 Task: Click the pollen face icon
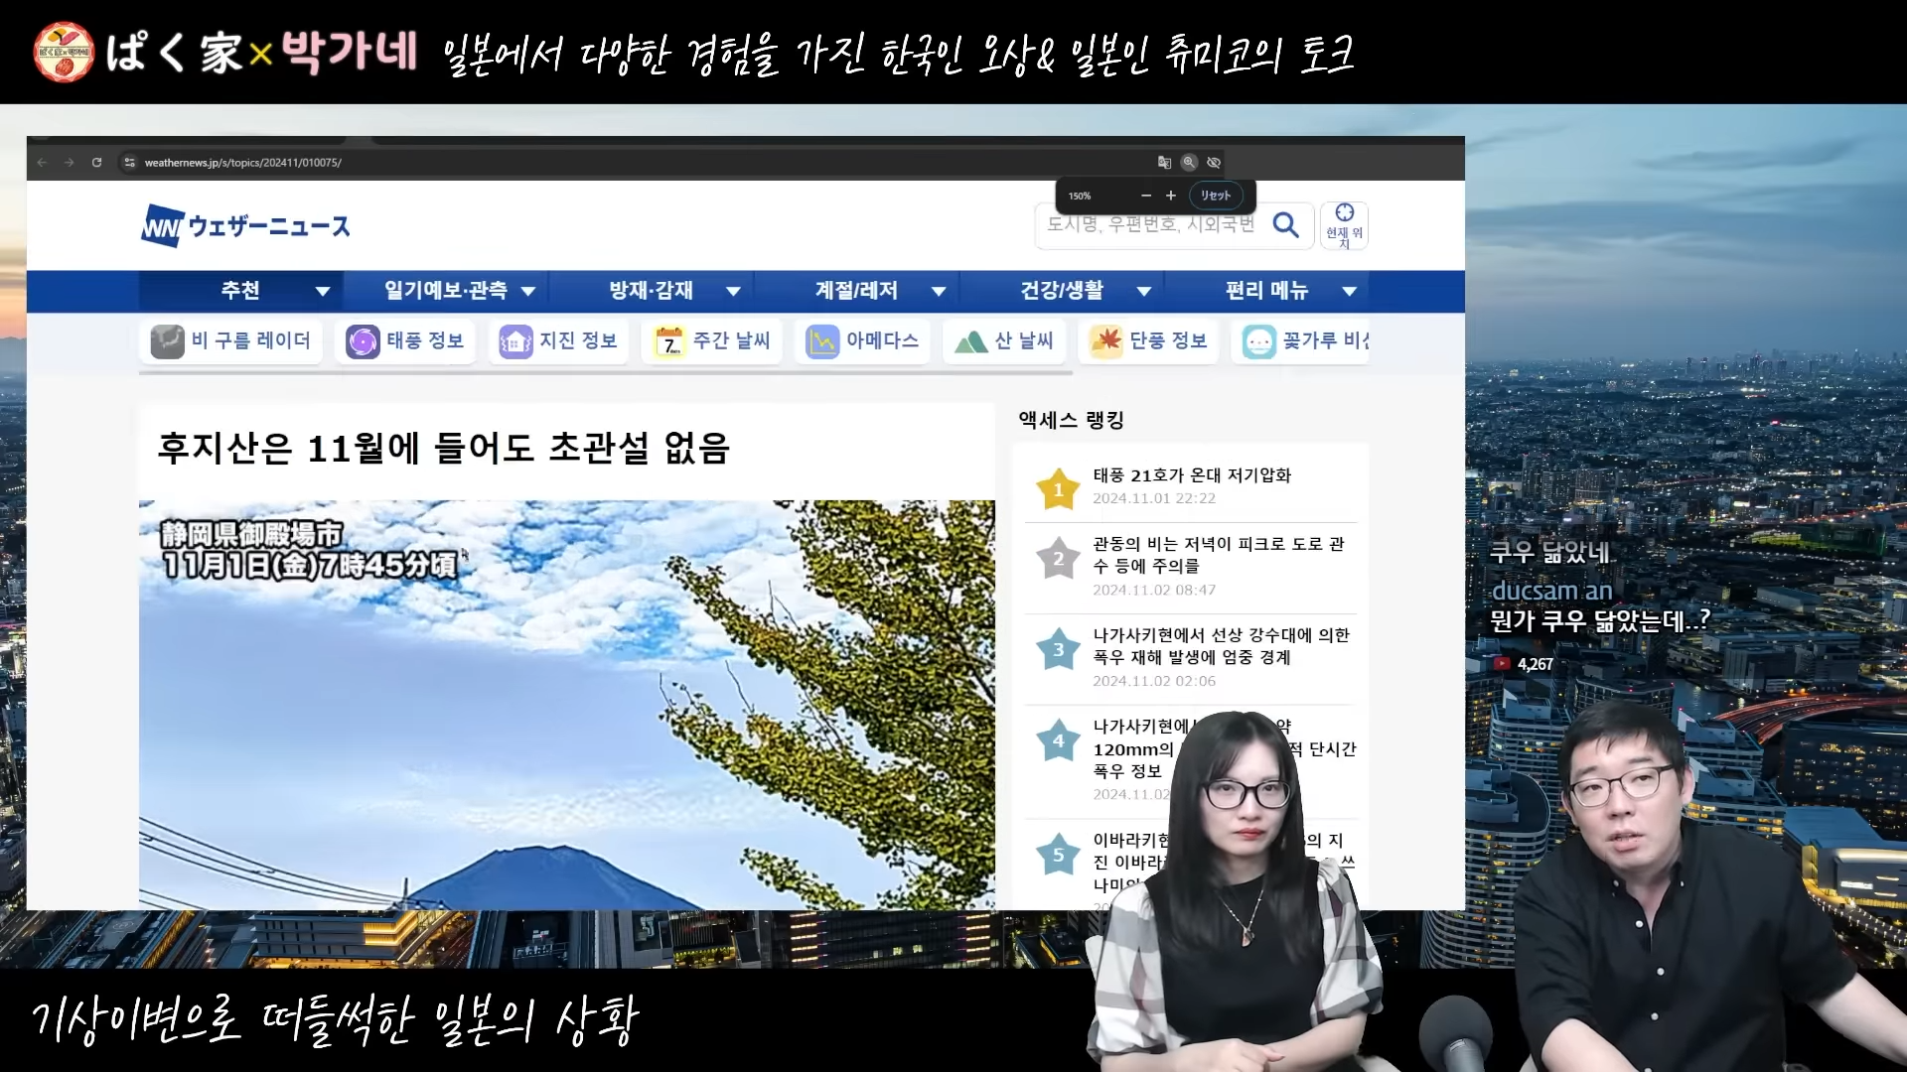[x=1259, y=341]
